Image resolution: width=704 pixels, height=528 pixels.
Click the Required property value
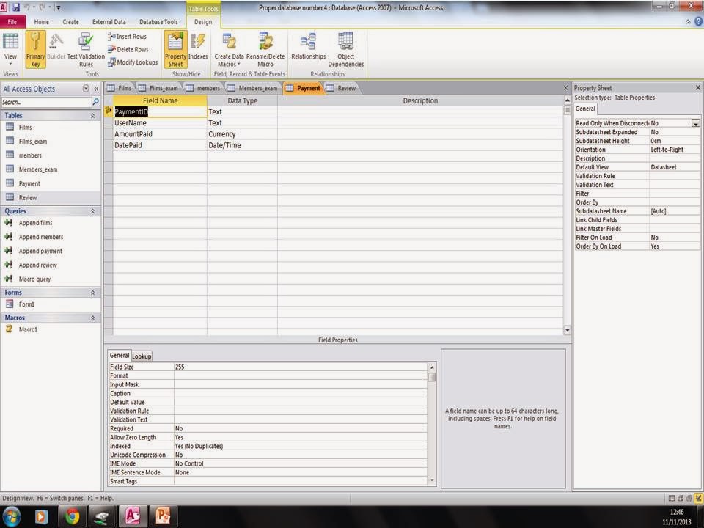pos(300,428)
